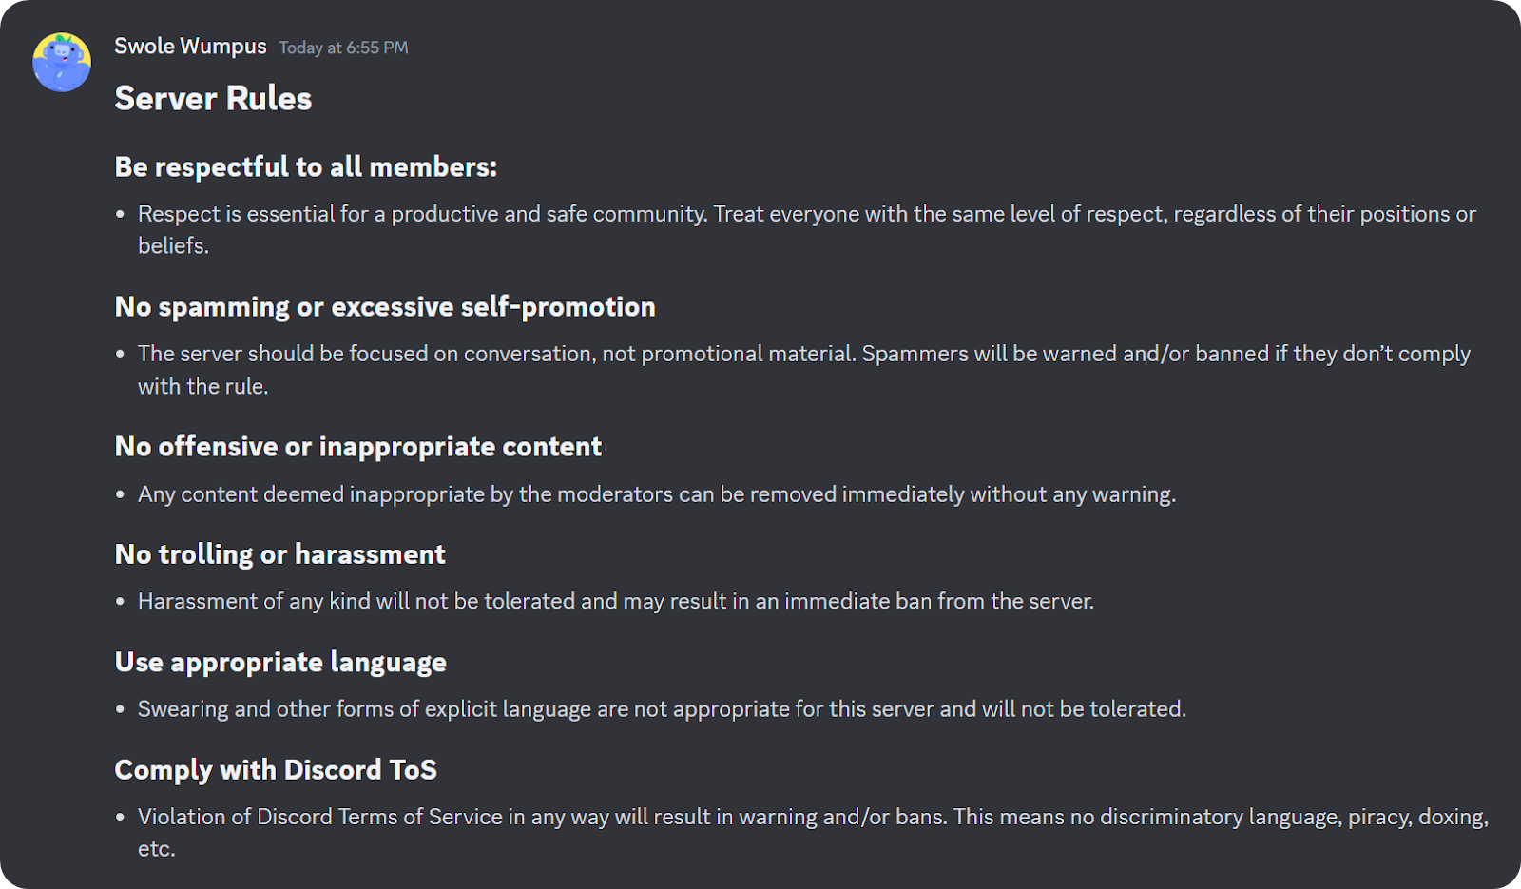Click the text about swearing not being tolerated

coord(663,708)
